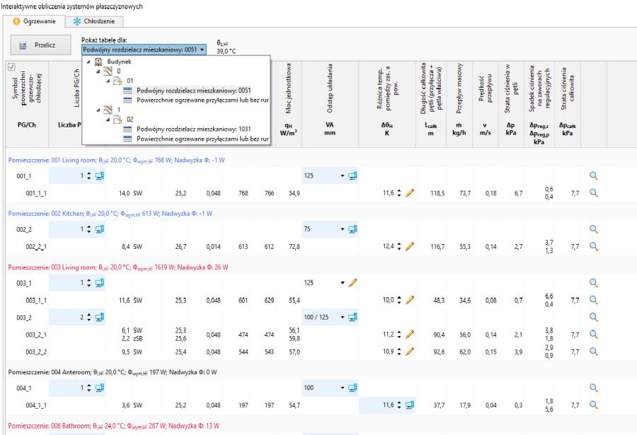The image size is (637, 435).
Task: Click the pencil edit icon for row 002_2_1
Action: pyautogui.click(x=410, y=246)
